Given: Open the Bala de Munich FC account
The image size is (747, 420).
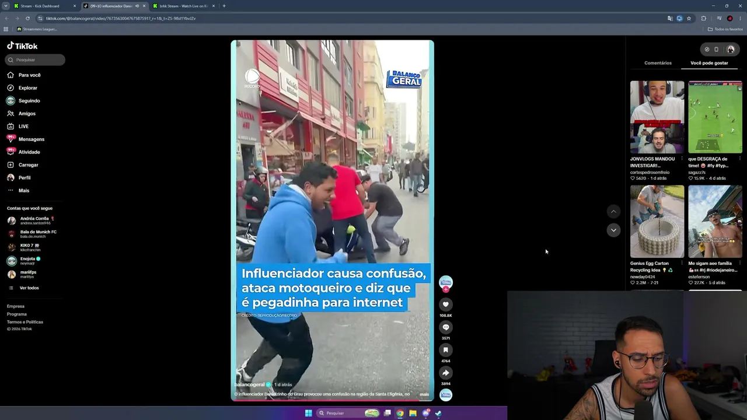Looking at the screenshot, I should tap(32, 234).
